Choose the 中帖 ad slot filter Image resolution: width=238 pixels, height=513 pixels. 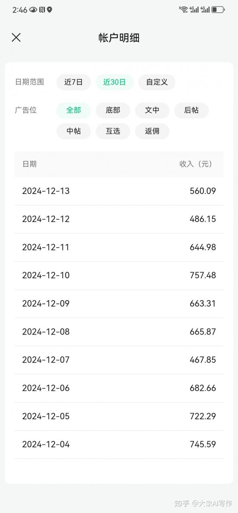(x=73, y=131)
